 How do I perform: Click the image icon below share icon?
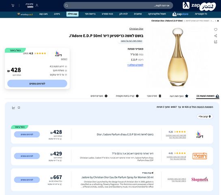pos(216,42)
